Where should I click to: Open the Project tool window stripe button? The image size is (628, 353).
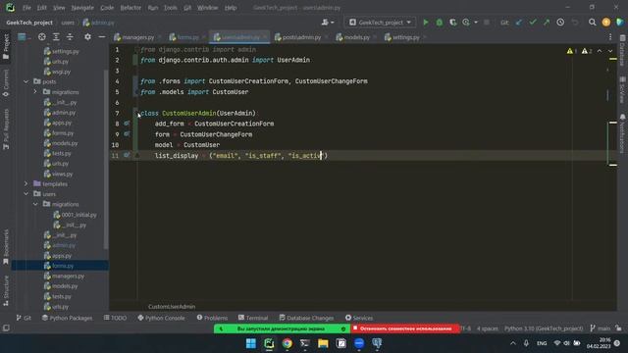[6, 47]
